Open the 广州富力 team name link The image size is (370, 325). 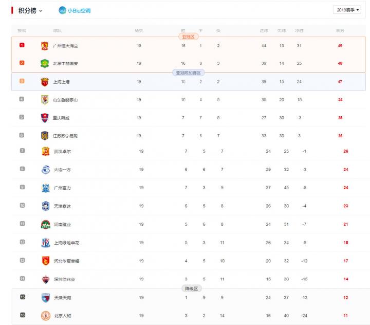click(63, 188)
